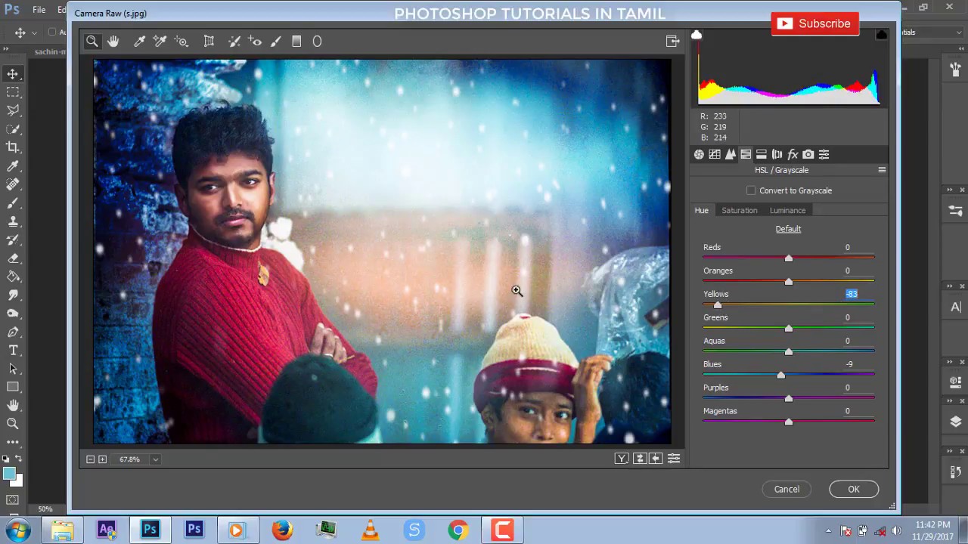Click the YouTube Subscribe button
Image resolution: width=968 pixels, height=544 pixels.
point(815,23)
